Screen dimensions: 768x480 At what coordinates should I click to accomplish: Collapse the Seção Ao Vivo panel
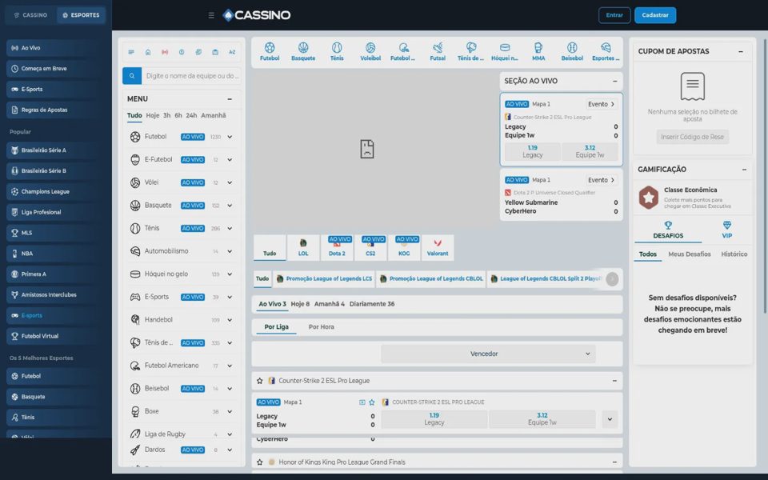click(614, 82)
